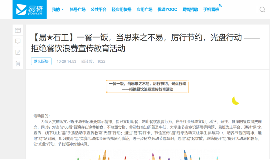The height and width of the screenshot is (160, 270).
Task: Expand the 我的 dropdown menu
Action: pos(58,9)
